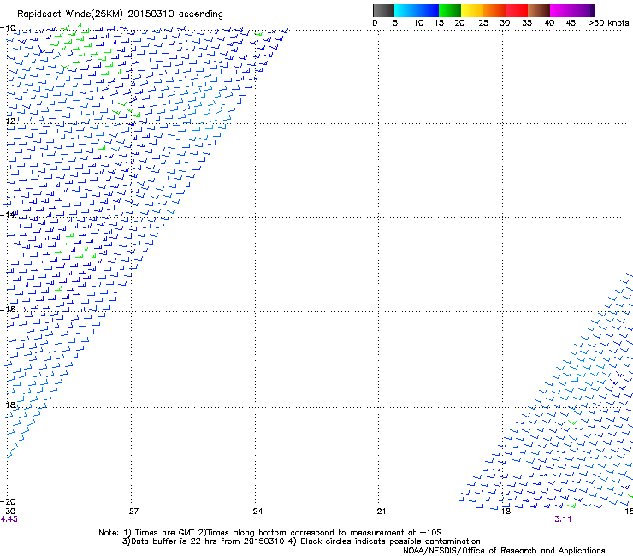The width and height of the screenshot is (633, 556).
Task: Click the yellow 20-25 knots color segment
Action: [472, 10]
